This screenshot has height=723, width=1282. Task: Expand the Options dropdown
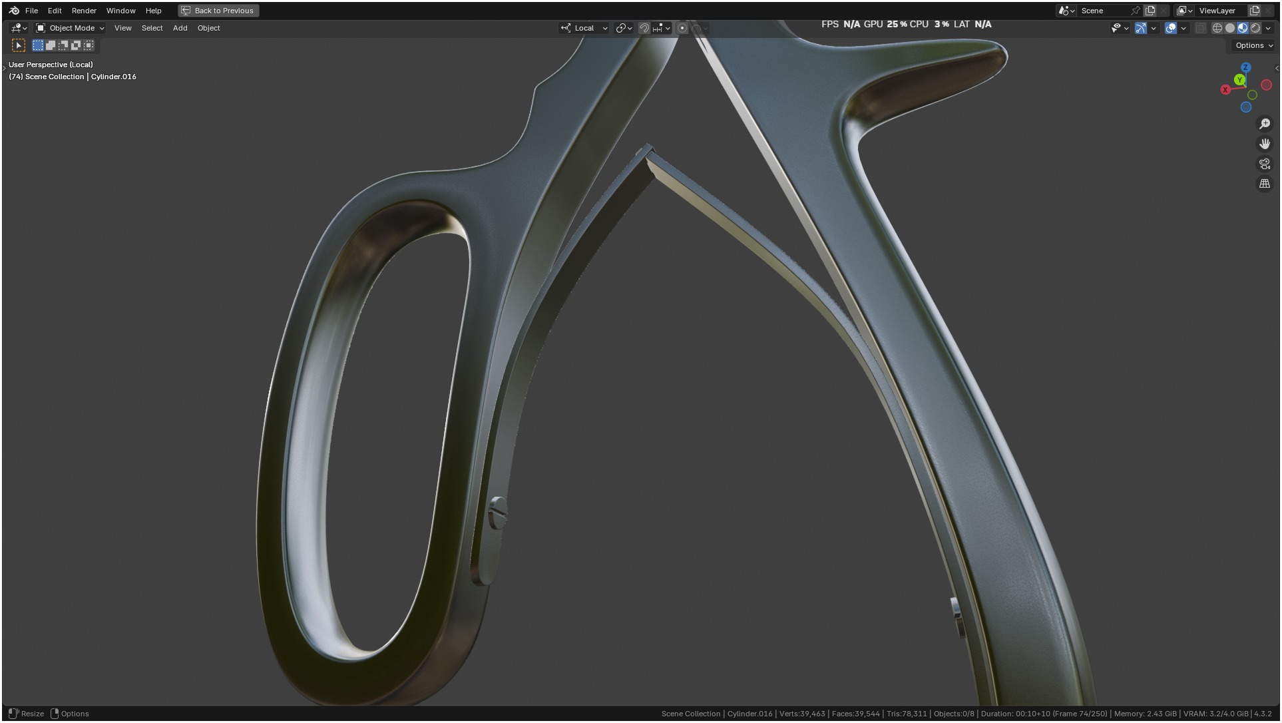tap(1253, 45)
